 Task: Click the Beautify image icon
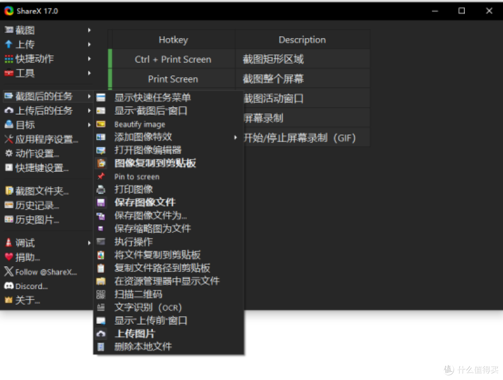101,124
